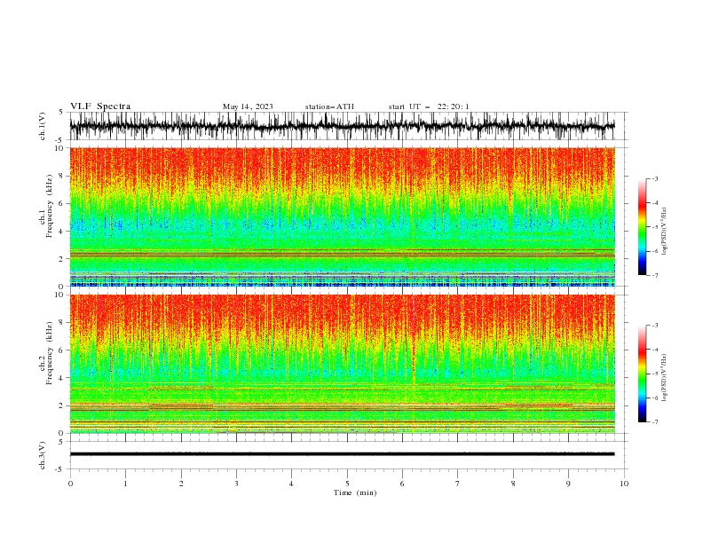Click the '8' frequency tick on ch.2 spectrogram
This screenshot has width=703, height=543.
tap(62, 323)
